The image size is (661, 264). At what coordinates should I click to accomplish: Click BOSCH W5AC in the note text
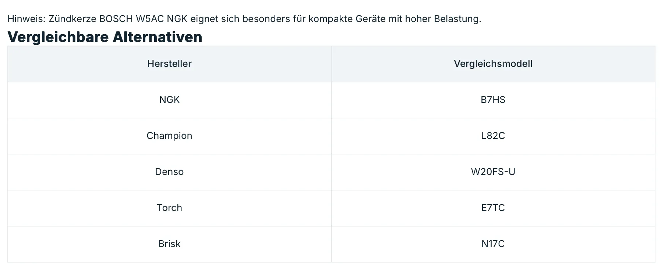tap(131, 19)
